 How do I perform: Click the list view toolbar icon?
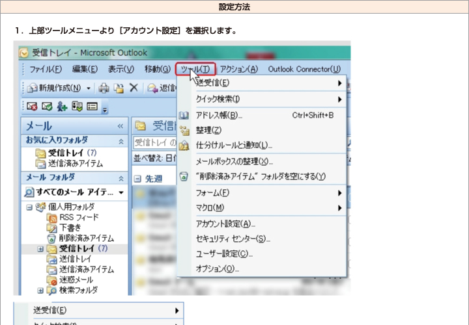[x=92, y=106]
